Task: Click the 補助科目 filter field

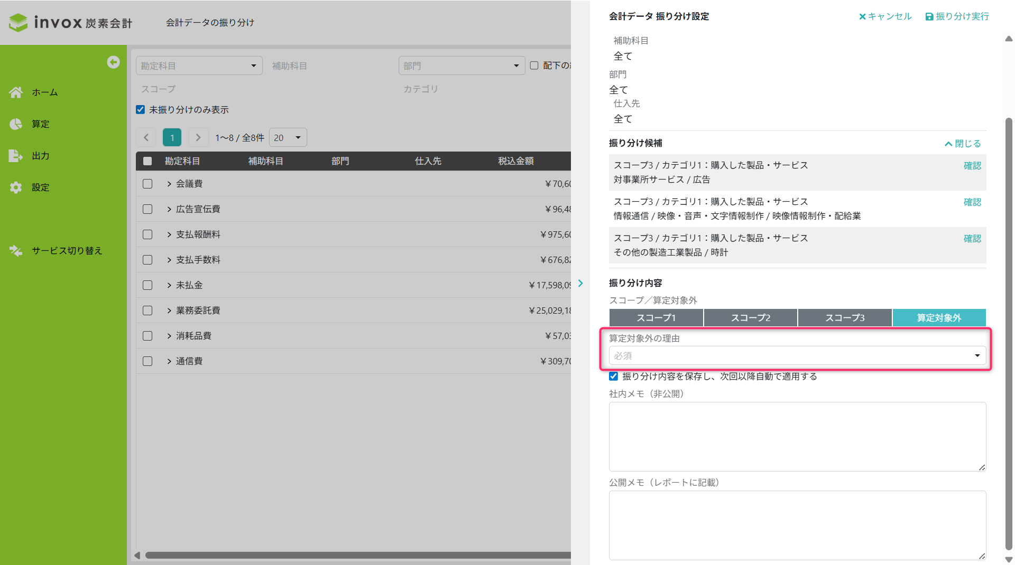Action: (330, 66)
